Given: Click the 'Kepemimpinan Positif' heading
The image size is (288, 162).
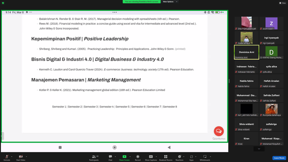Looking at the screenshot, I should pos(80,39).
